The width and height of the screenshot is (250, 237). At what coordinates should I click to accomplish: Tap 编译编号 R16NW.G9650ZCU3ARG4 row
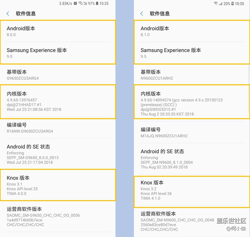(x=58, y=128)
